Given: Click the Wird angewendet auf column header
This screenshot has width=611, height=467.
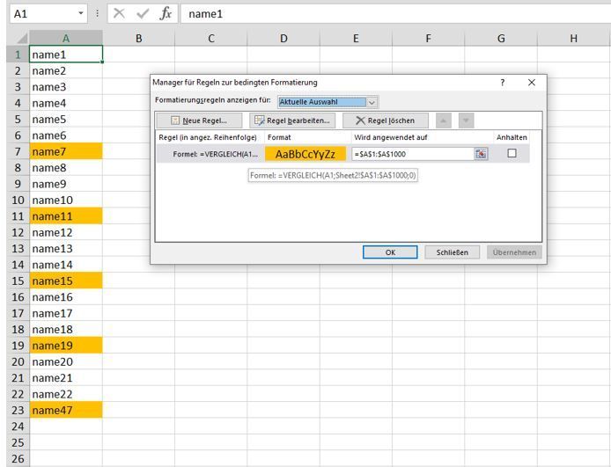Looking at the screenshot, I should [422, 137].
